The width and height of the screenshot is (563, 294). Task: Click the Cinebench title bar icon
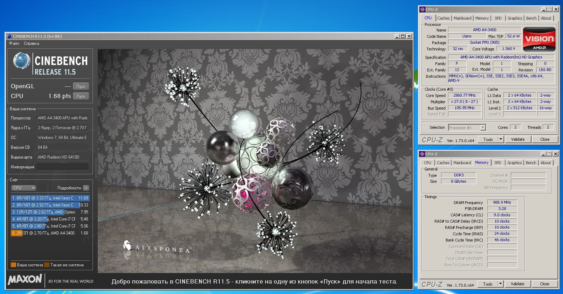click(x=9, y=36)
